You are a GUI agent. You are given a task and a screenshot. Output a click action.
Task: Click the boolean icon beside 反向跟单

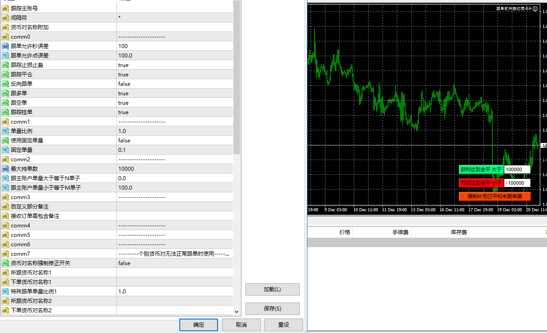pyautogui.click(x=5, y=84)
